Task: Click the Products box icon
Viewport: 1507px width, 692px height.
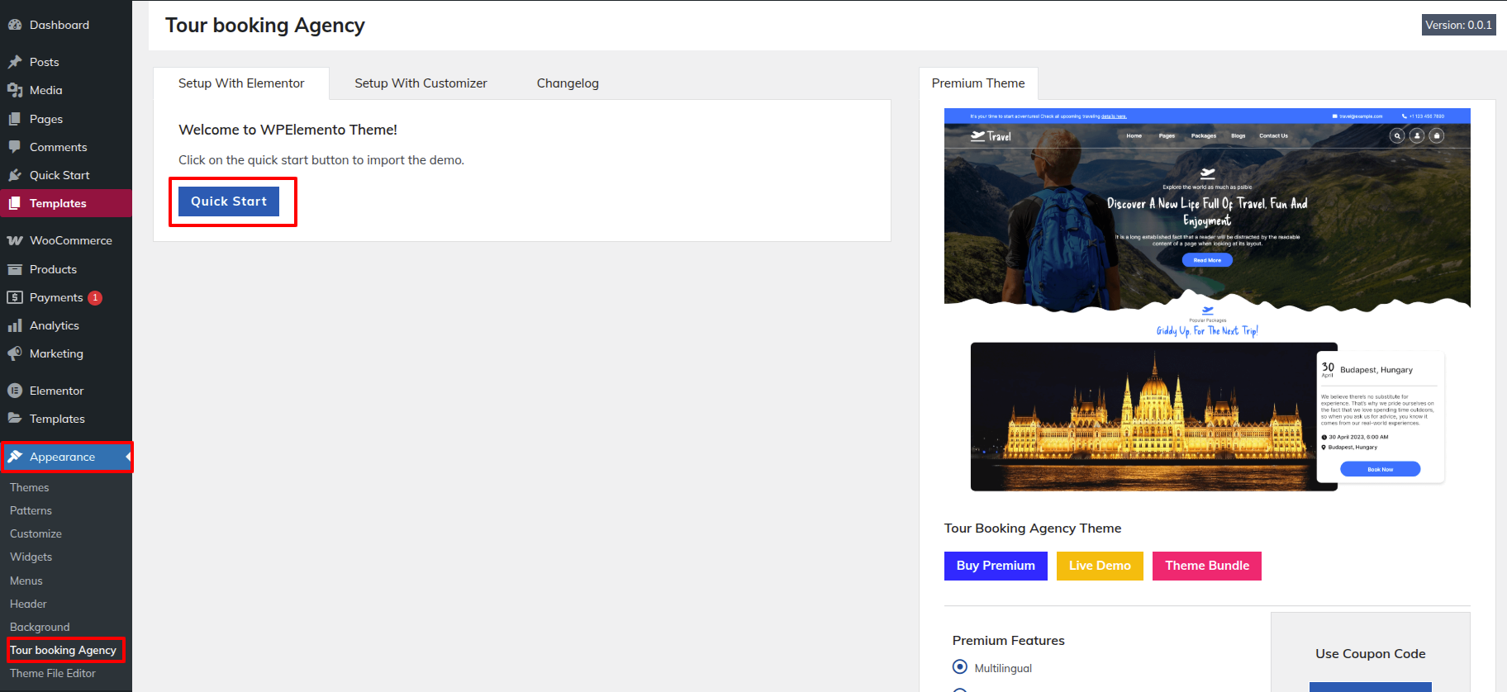Action: [x=15, y=269]
